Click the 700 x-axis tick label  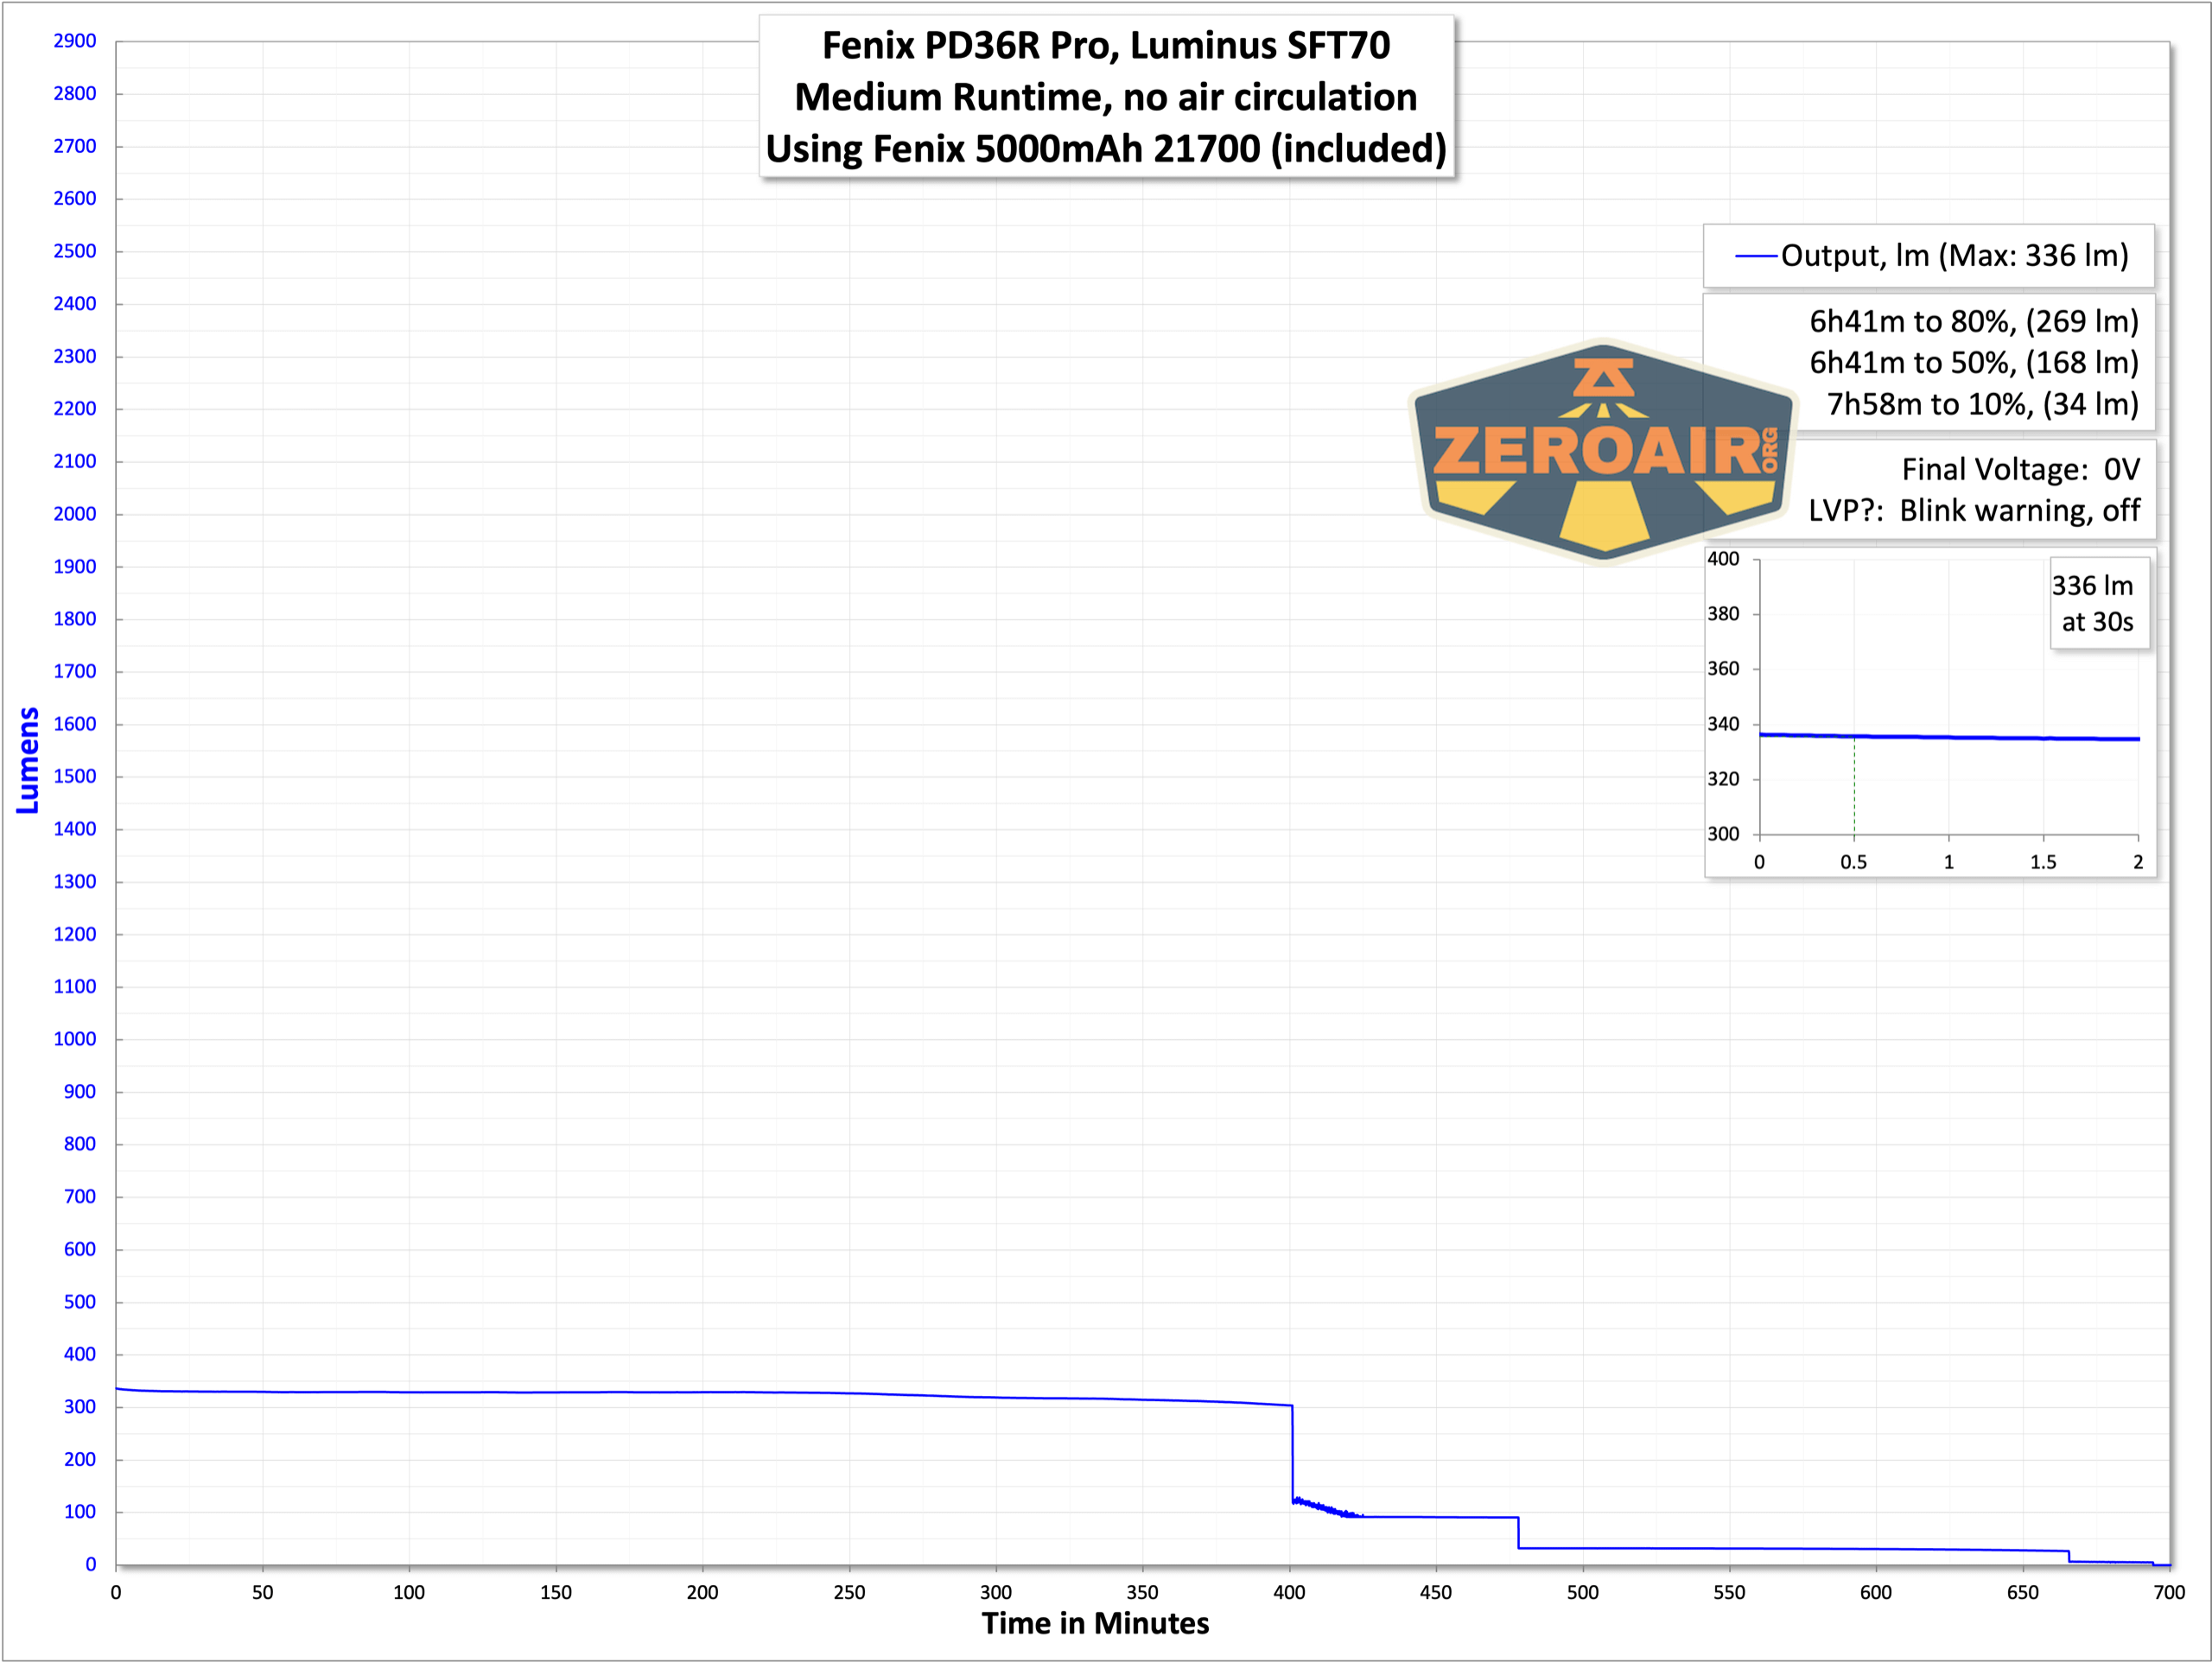click(2169, 1592)
